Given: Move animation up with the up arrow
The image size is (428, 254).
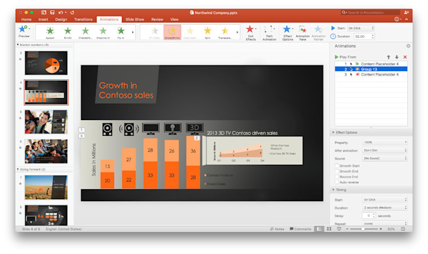Looking at the screenshot, I should [388, 57].
